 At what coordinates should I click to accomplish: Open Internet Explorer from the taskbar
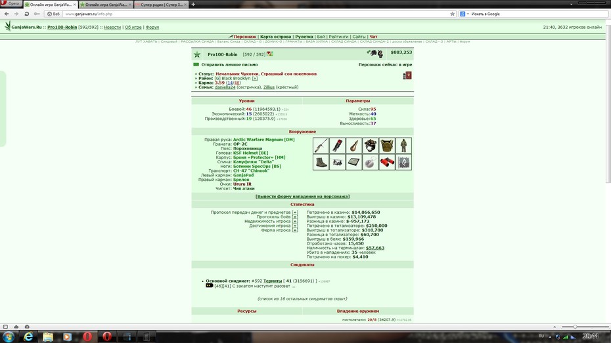point(28,336)
